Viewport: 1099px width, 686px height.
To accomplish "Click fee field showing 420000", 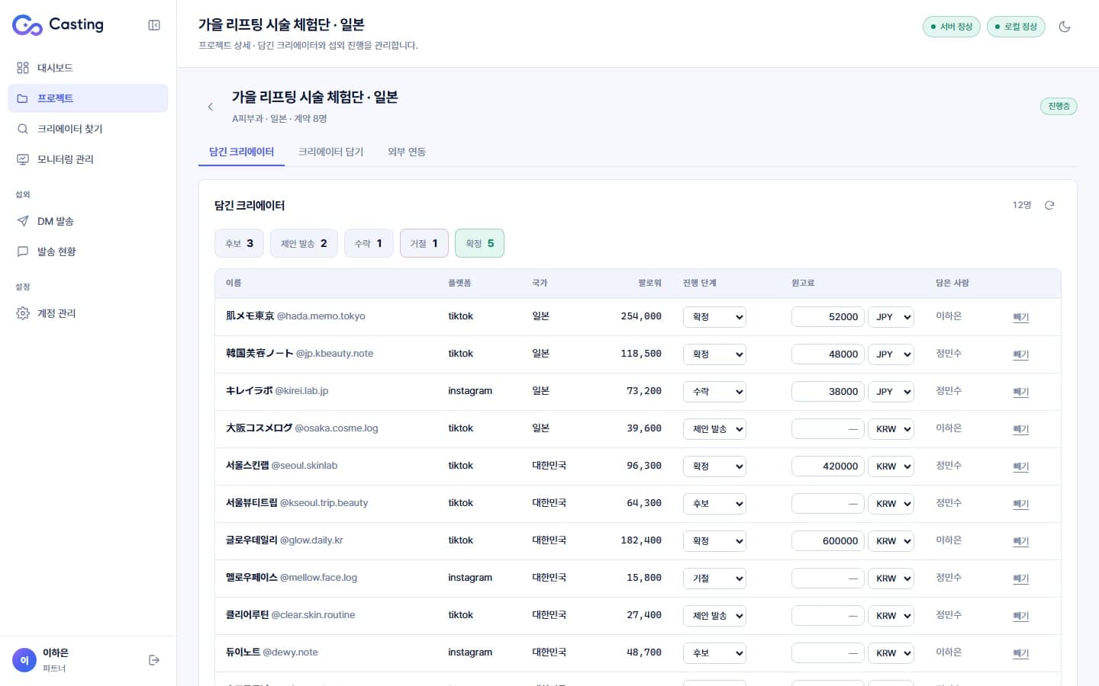I will coord(828,466).
